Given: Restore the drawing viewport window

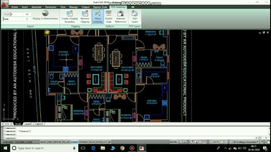Looking at the screenshot, I should 264,33.
